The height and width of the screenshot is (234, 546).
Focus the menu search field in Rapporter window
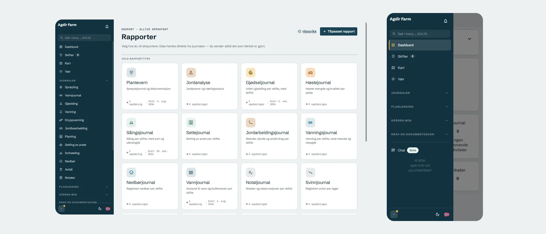84,38
